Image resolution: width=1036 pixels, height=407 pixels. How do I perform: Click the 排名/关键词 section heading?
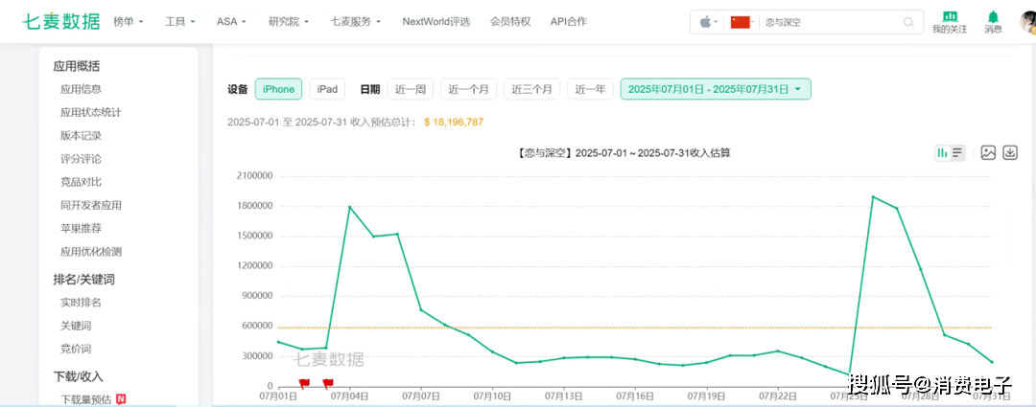pos(83,279)
